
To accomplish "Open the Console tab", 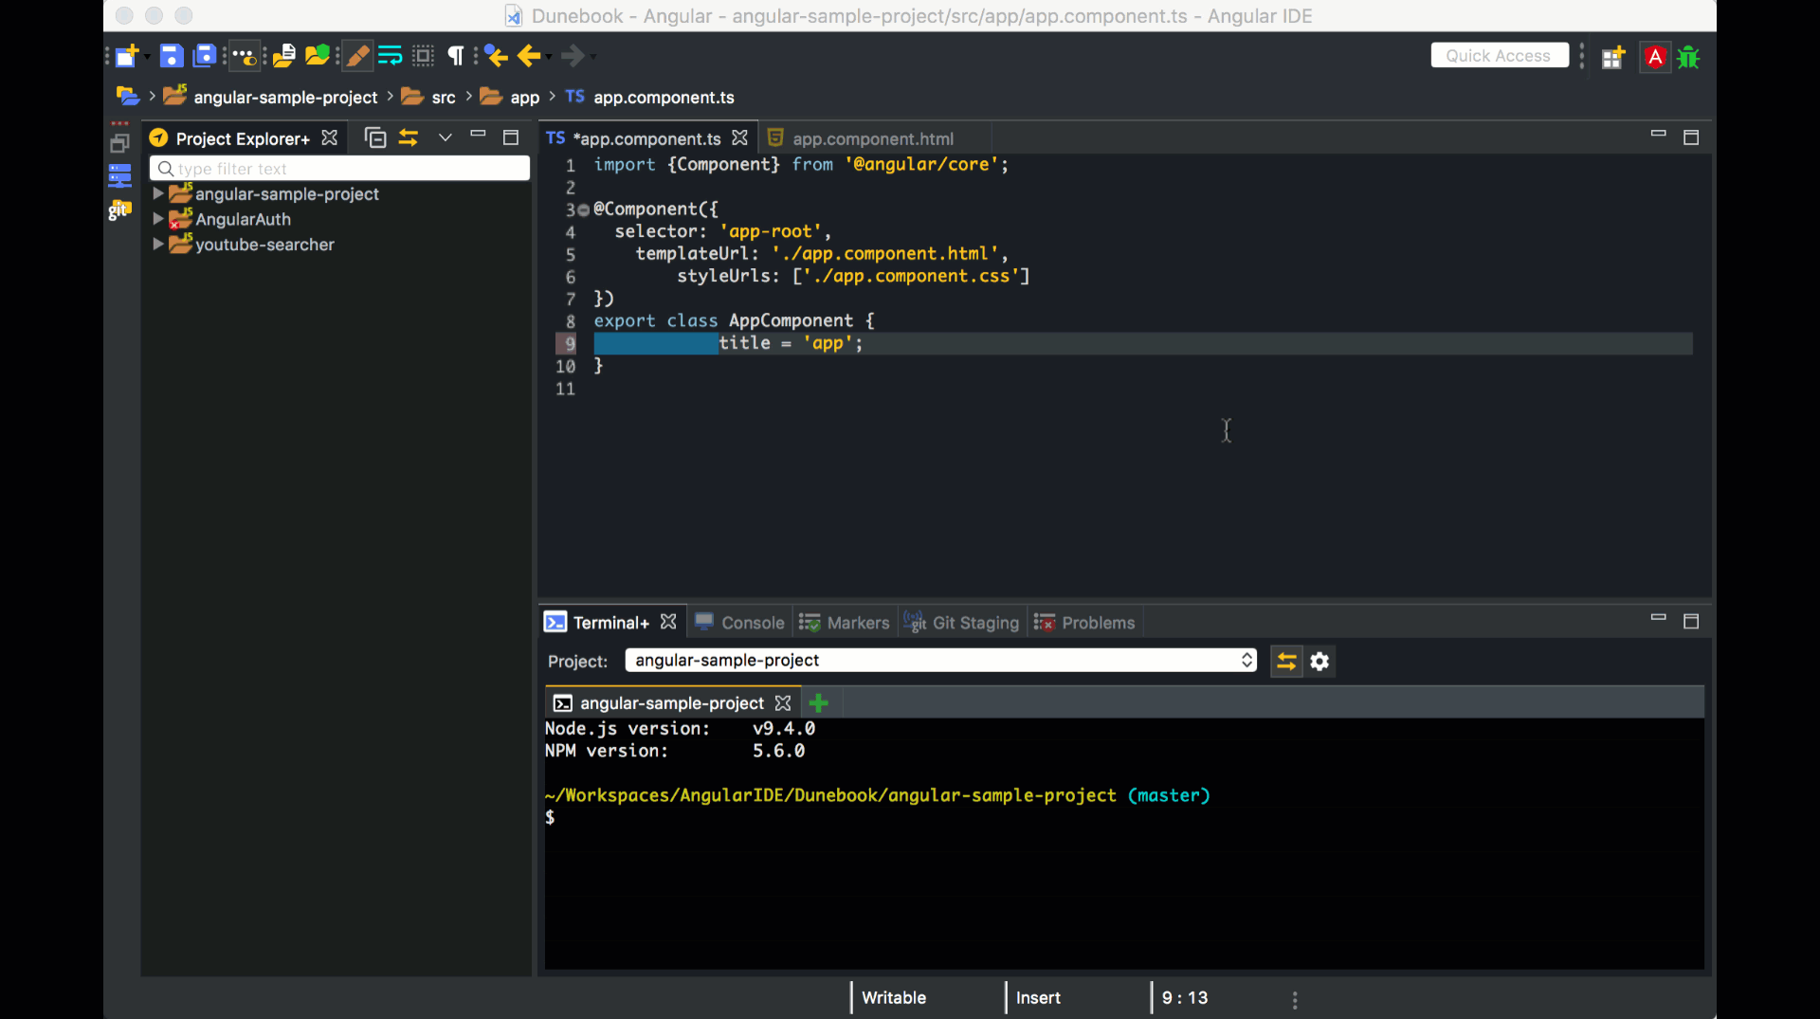I will coord(753,623).
